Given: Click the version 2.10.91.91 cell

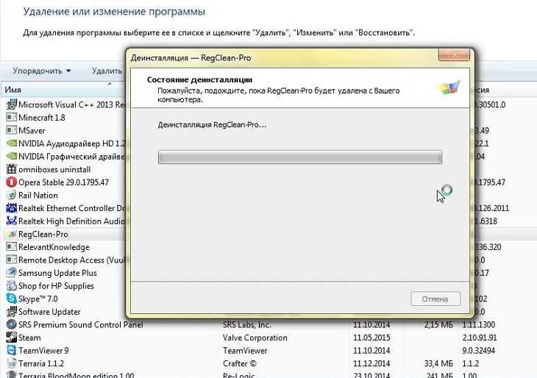Looking at the screenshot, I should click(x=480, y=338).
